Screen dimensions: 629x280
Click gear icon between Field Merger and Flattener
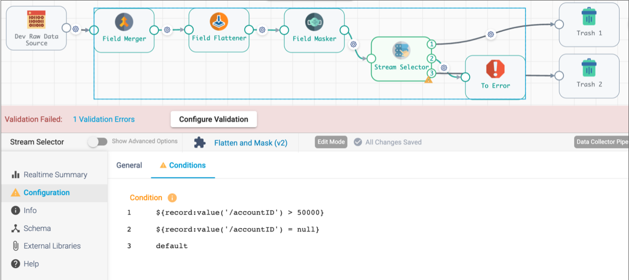coord(167,30)
